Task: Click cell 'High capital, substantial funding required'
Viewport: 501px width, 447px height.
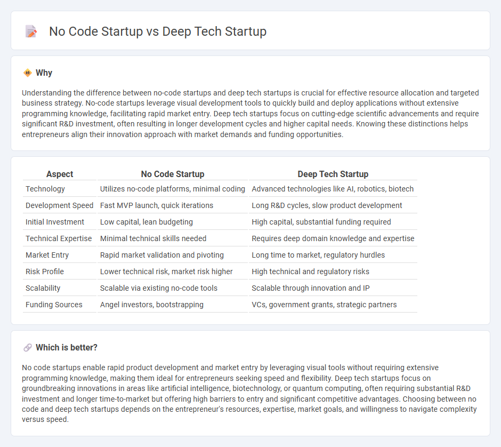Action: [x=321, y=222]
